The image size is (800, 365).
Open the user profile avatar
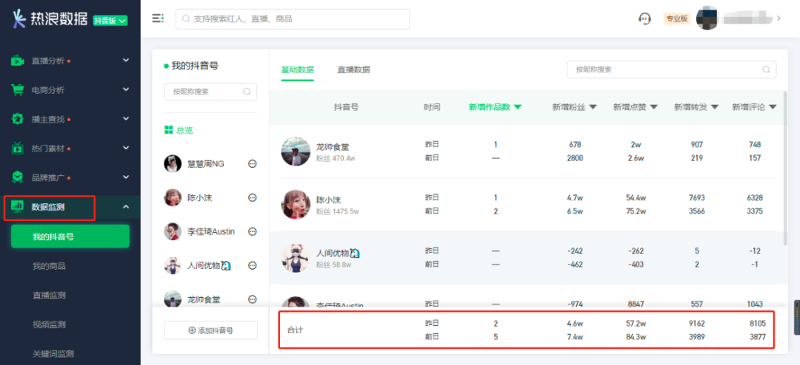707,18
